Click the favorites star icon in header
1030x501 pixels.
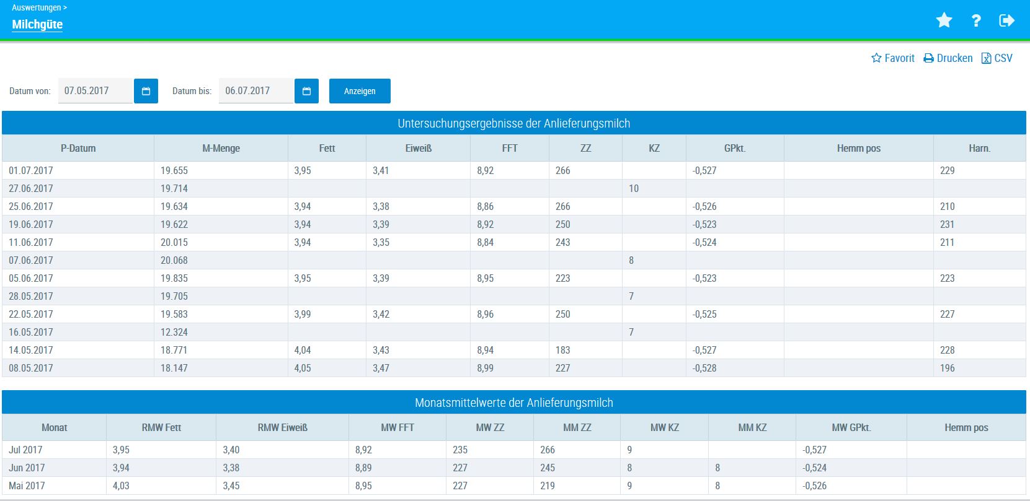point(944,20)
